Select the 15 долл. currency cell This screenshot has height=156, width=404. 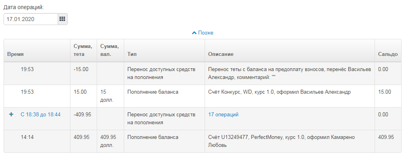tap(111, 96)
